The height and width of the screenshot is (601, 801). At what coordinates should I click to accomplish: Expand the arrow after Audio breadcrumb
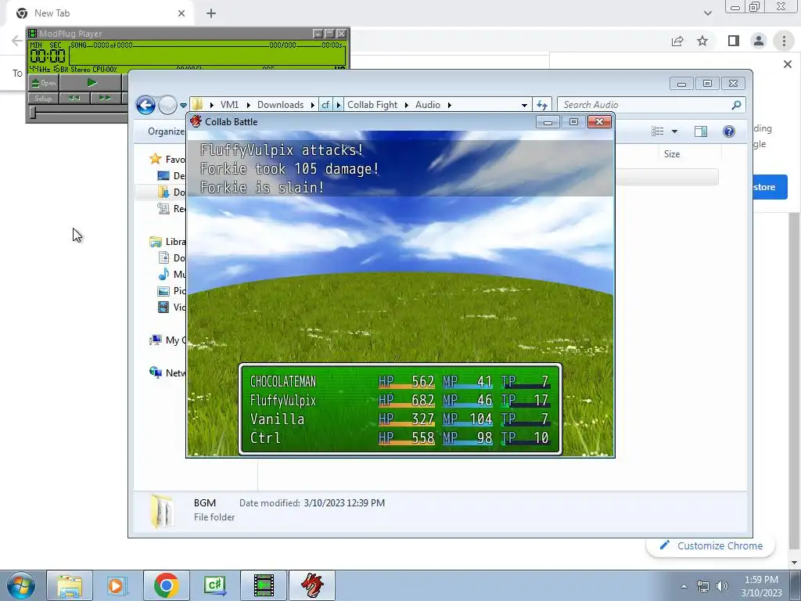click(450, 105)
